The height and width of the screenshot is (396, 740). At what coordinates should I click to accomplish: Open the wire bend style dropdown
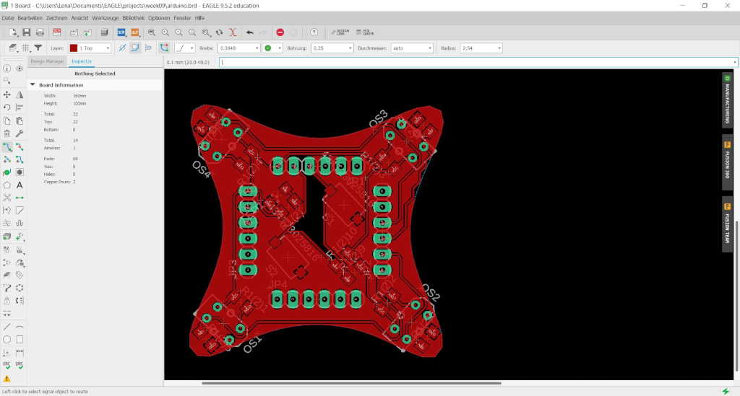[184, 48]
